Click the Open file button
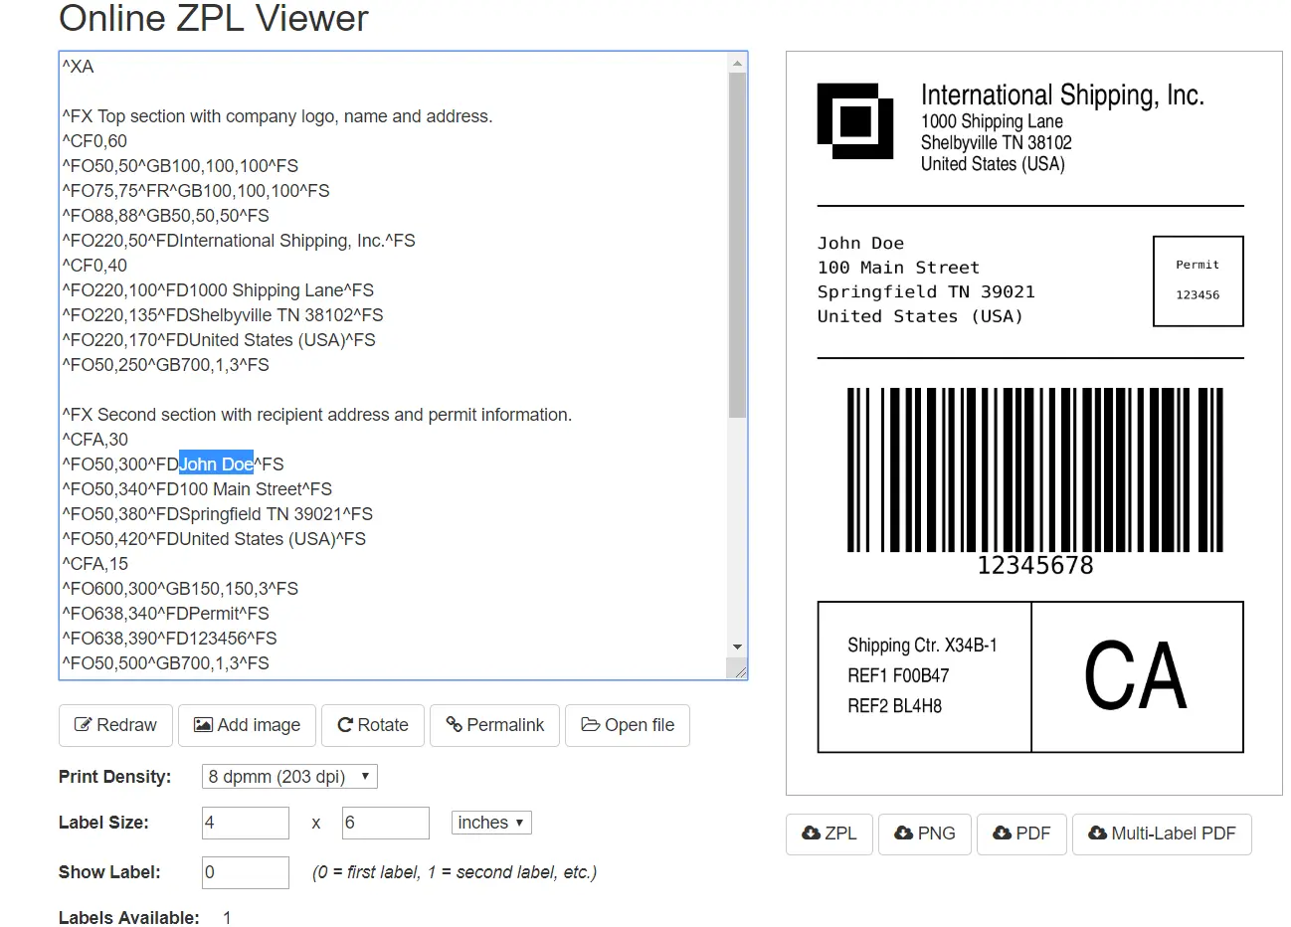Viewport: 1291px width, 927px height. [628, 725]
